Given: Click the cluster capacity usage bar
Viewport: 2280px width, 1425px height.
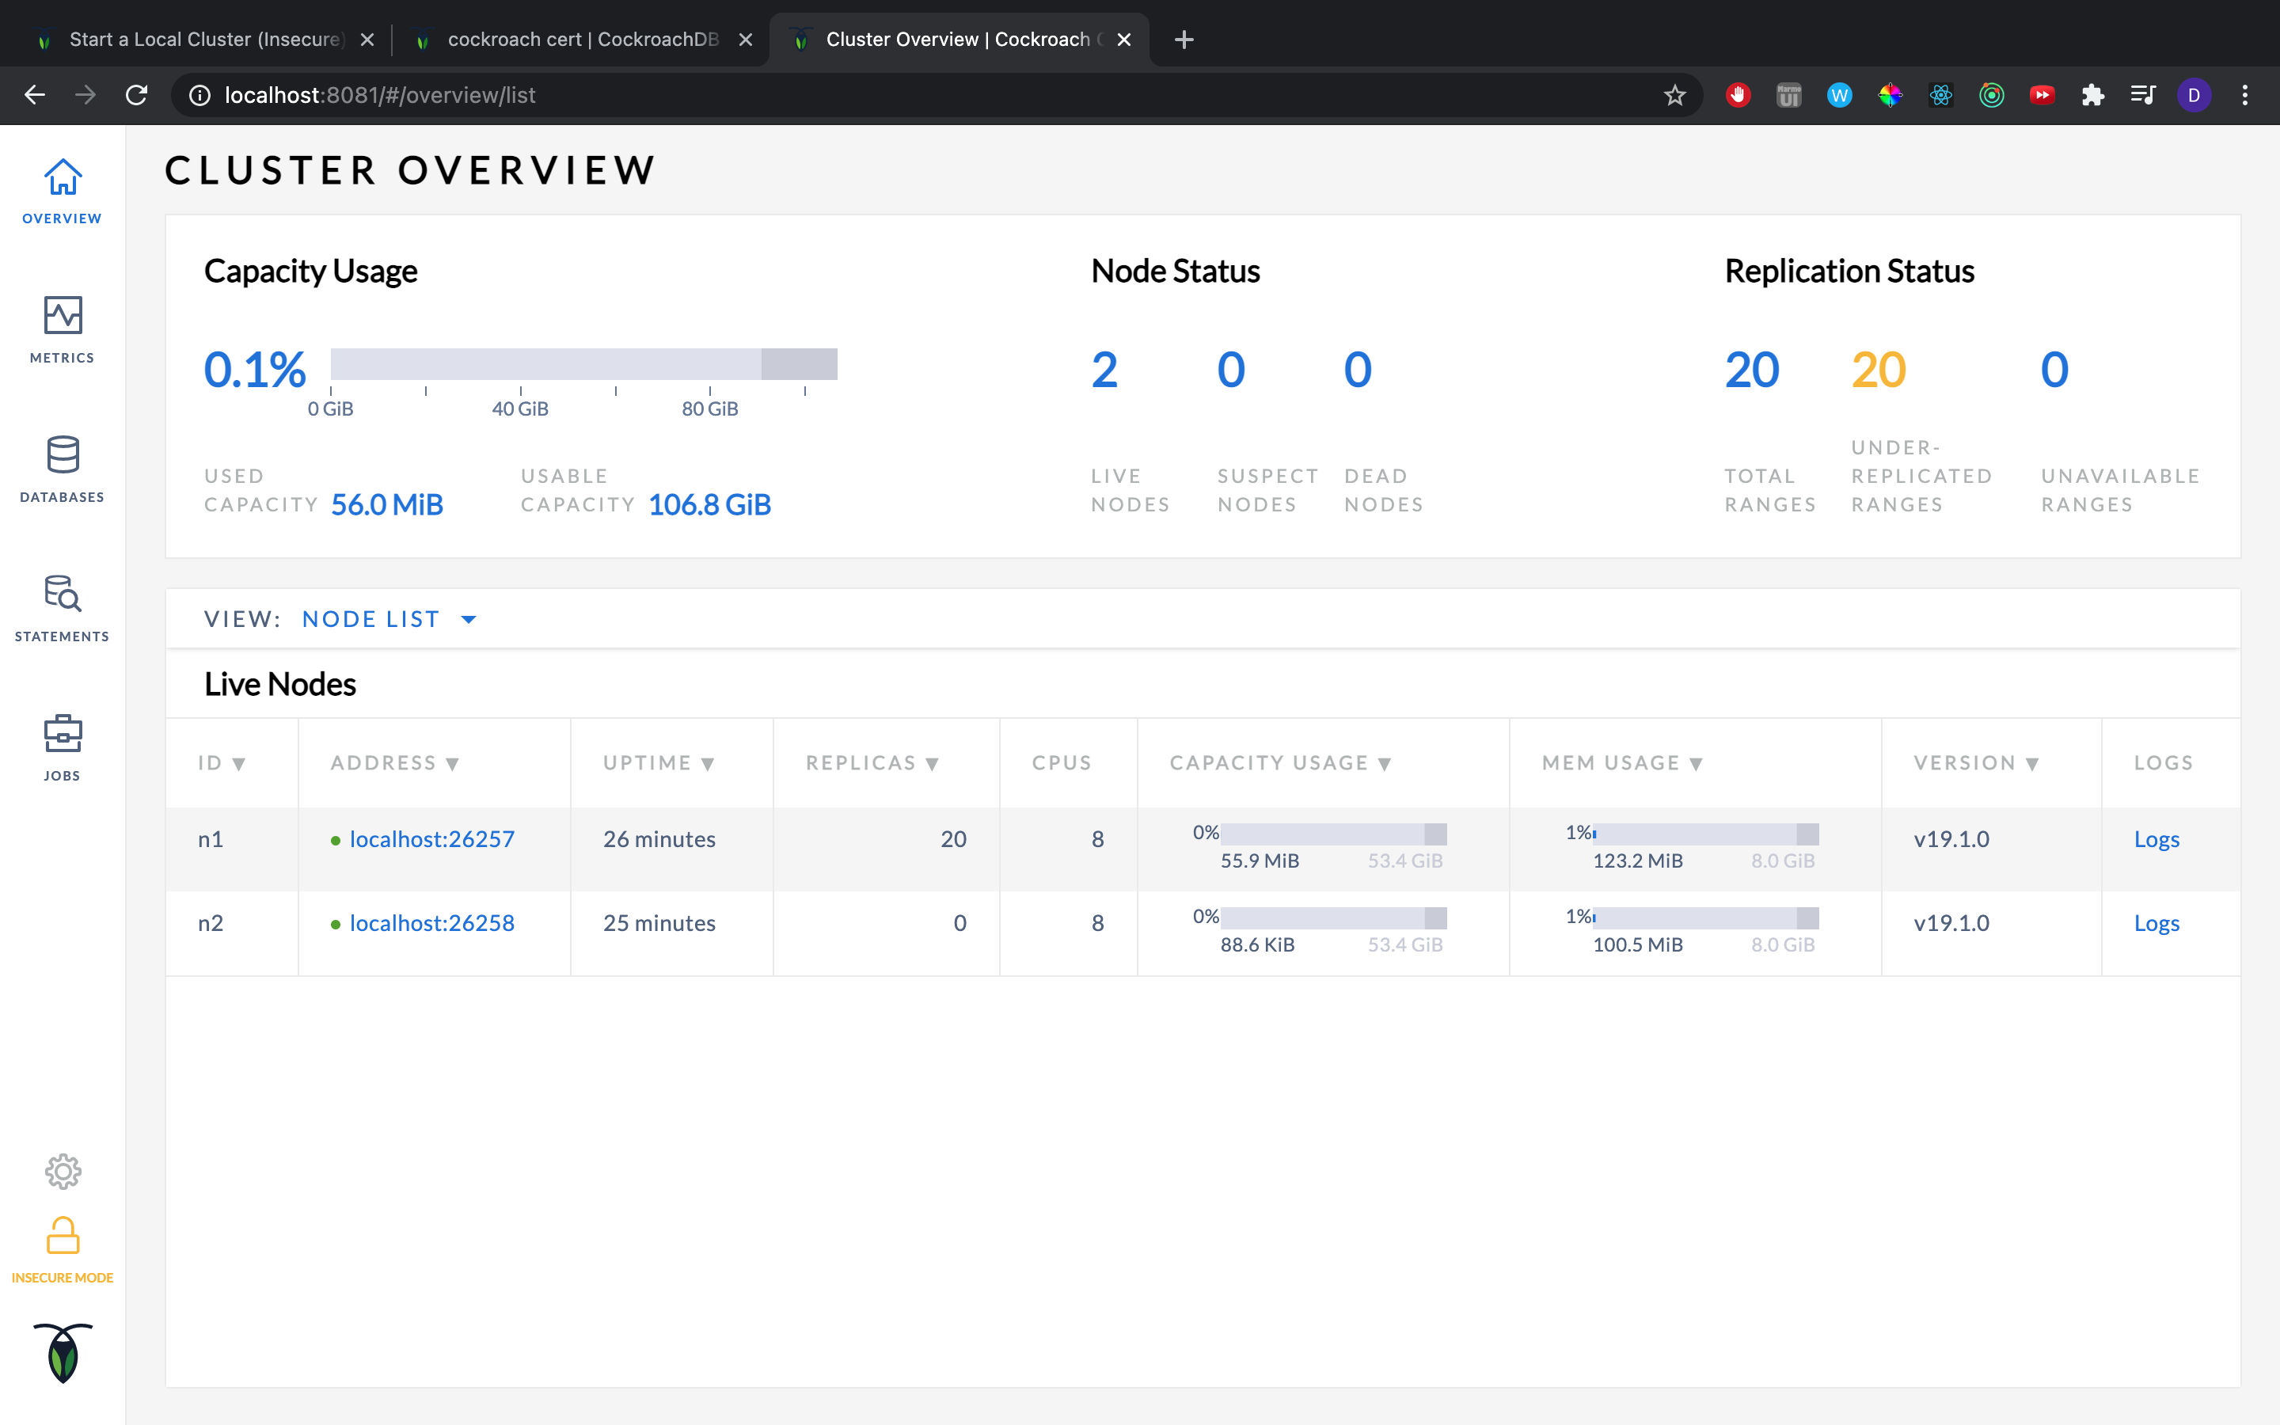Looking at the screenshot, I should click(x=583, y=364).
